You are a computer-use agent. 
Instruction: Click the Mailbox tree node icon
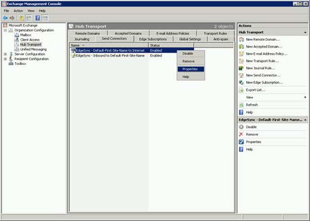tap(17, 35)
